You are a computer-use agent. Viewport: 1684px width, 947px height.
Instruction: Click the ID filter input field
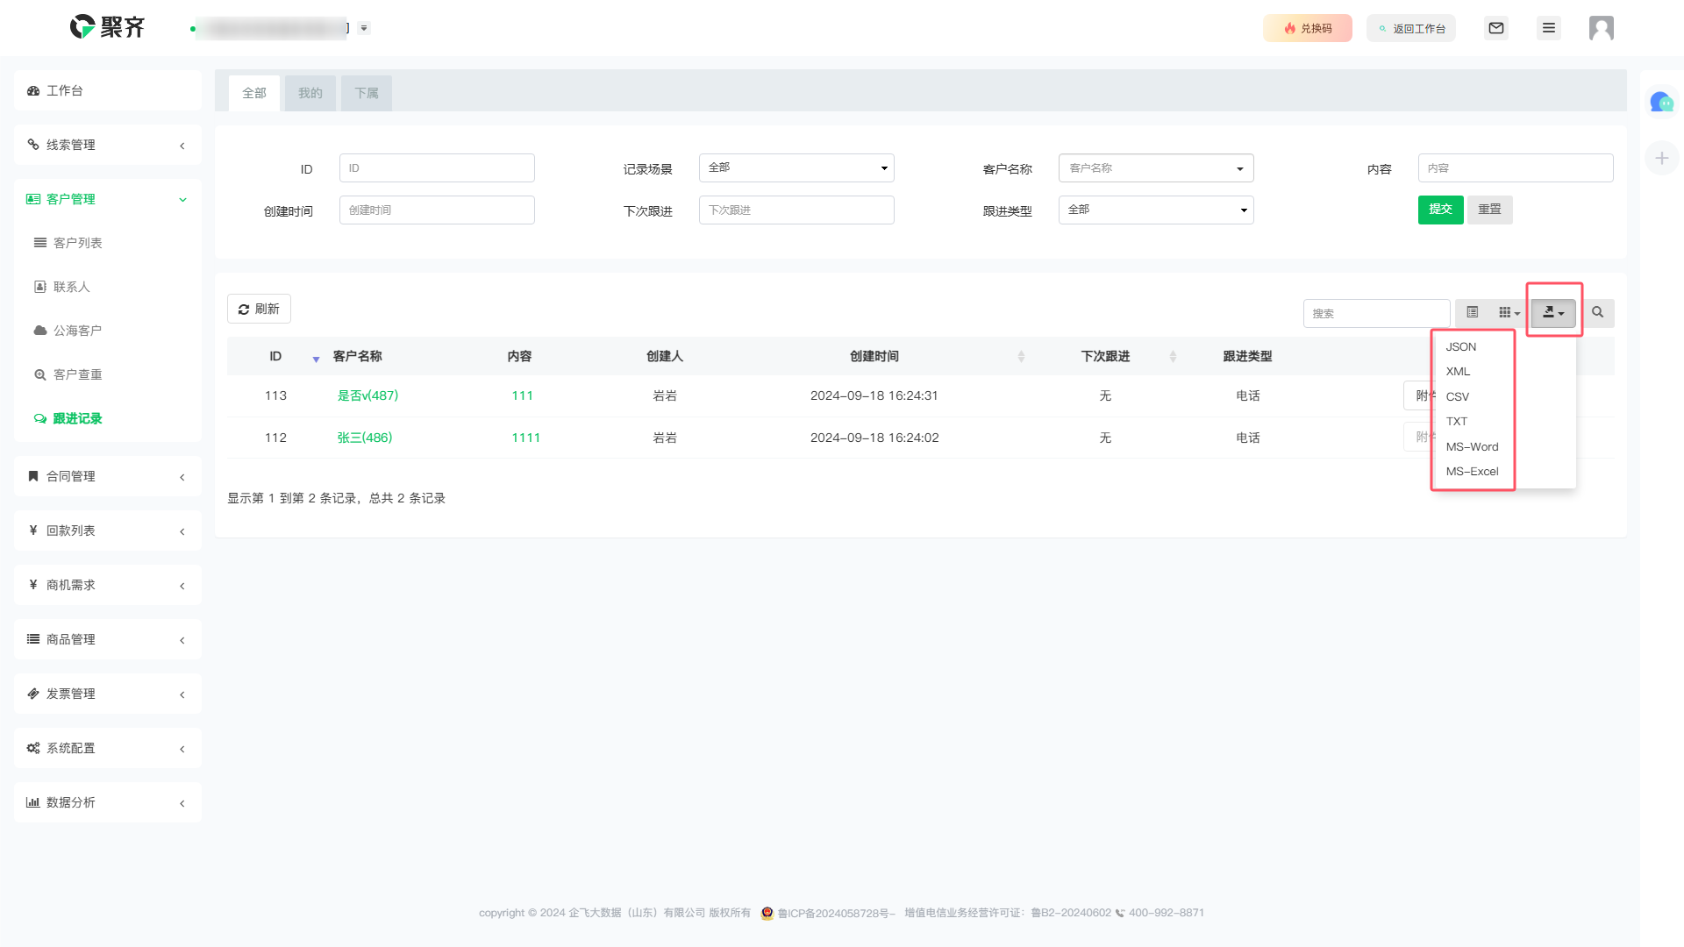coord(437,167)
